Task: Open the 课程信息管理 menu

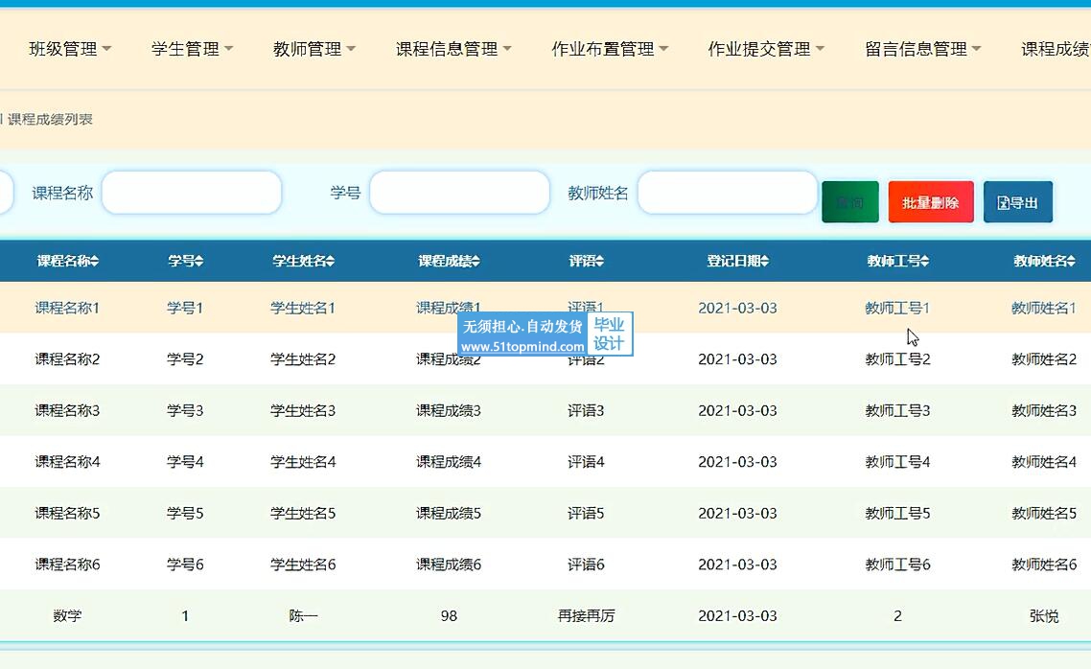Action: click(453, 49)
